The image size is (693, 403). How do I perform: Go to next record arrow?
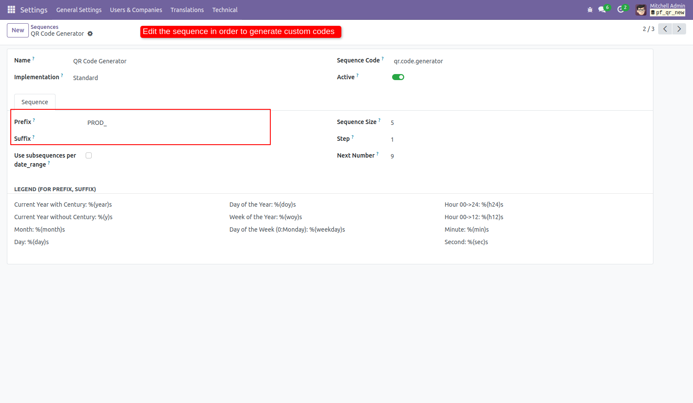679,29
